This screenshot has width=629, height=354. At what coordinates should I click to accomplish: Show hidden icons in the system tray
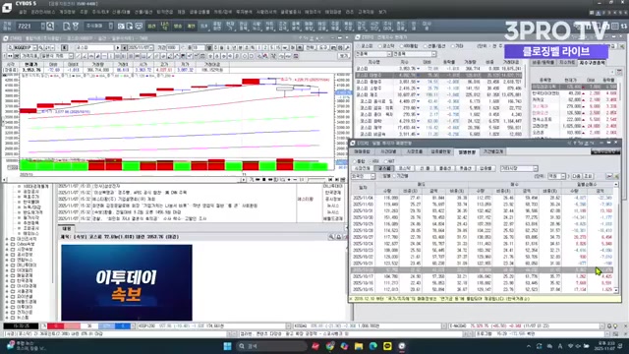(x=529, y=346)
